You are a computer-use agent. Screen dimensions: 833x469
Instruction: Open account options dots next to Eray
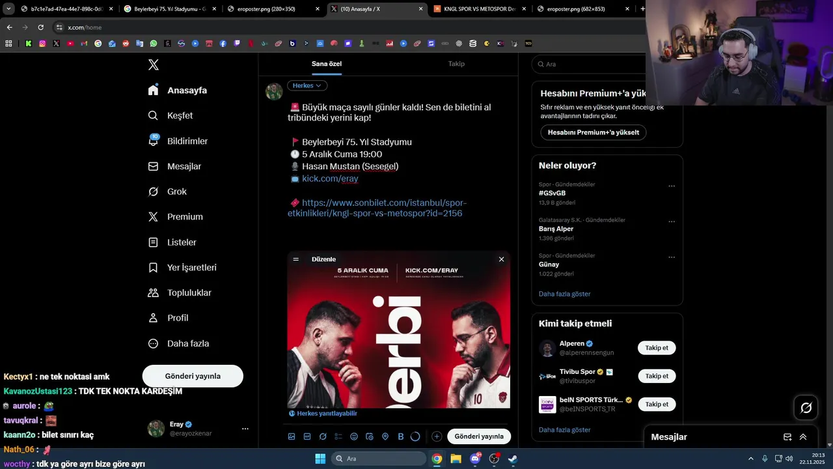tap(245, 429)
